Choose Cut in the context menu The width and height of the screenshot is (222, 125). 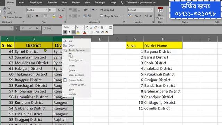pyautogui.click(x=76, y=41)
